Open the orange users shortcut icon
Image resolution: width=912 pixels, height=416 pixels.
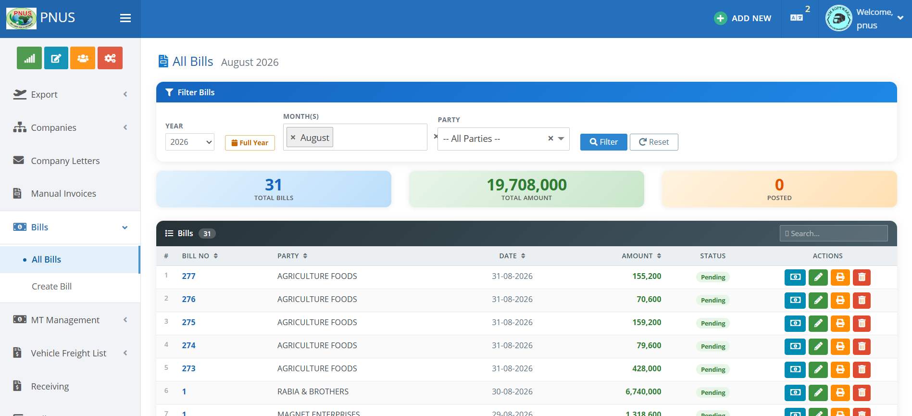click(x=83, y=58)
